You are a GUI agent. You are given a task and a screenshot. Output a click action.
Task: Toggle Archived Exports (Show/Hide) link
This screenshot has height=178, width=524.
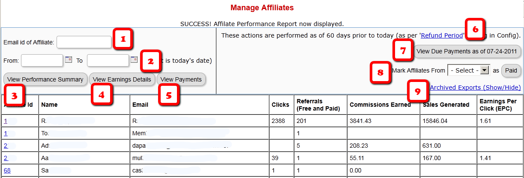click(475, 88)
